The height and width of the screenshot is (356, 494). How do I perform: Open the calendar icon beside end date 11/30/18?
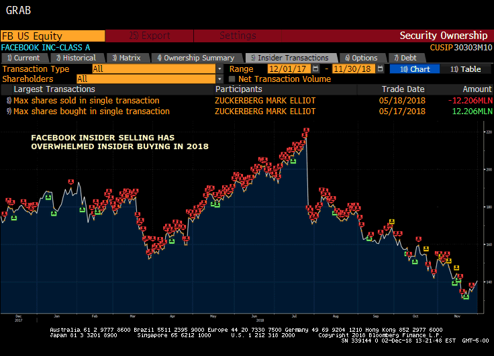point(381,69)
